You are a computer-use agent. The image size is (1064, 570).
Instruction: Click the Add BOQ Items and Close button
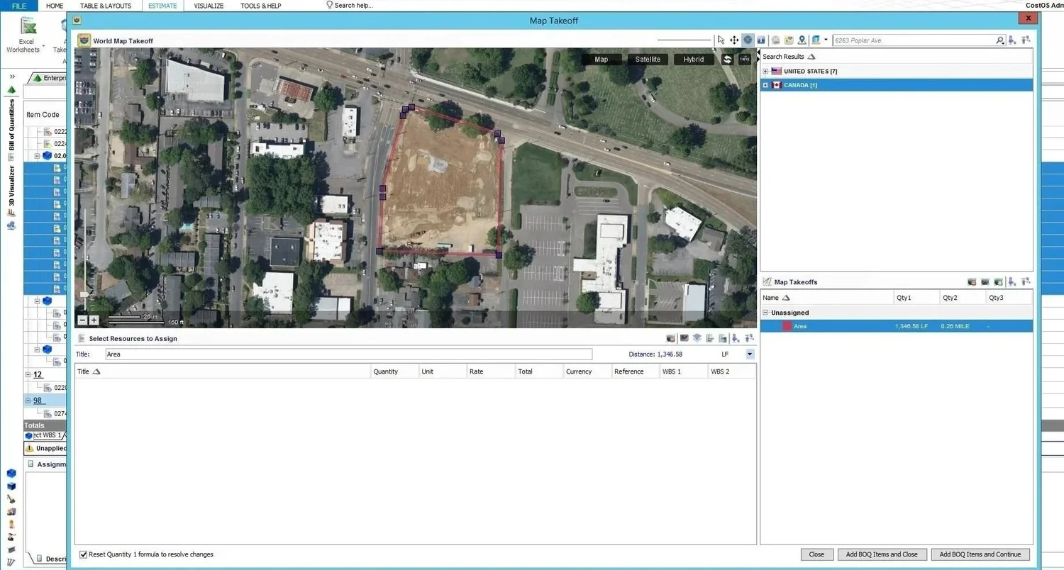[x=882, y=554]
